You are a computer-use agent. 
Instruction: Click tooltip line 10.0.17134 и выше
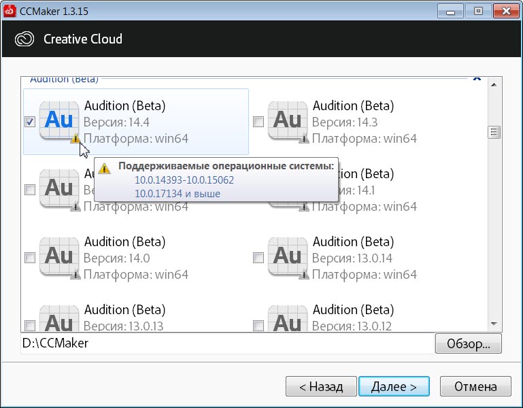pyautogui.click(x=178, y=194)
